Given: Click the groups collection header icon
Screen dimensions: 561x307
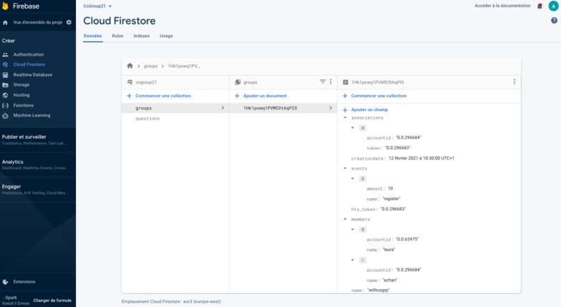Looking at the screenshot, I should 237,82.
